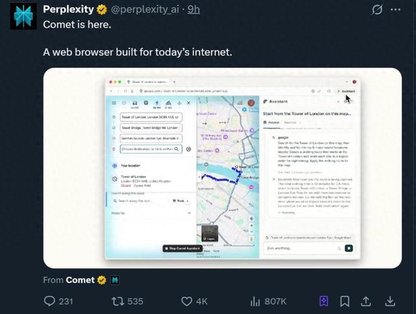Download the video using download icon
Viewport: 416px width, 314px height.
390,301
